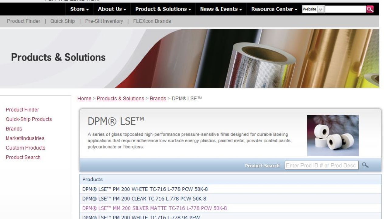This screenshot has width=389, height=219.
Task: Open Brands in the left sidebar
Action: tap(14, 129)
